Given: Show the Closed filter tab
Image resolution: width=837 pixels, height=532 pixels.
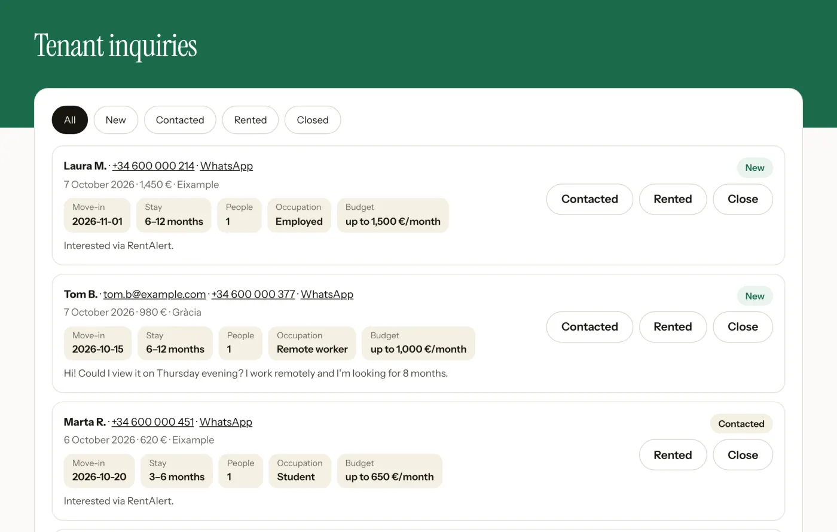Looking at the screenshot, I should [313, 120].
